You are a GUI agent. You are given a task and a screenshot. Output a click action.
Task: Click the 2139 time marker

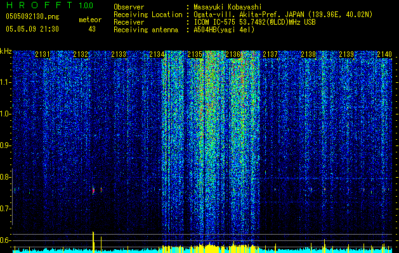(346, 54)
